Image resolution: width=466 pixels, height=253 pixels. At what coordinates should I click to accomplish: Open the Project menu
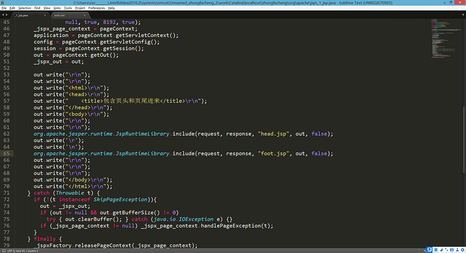(x=80, y=8)
